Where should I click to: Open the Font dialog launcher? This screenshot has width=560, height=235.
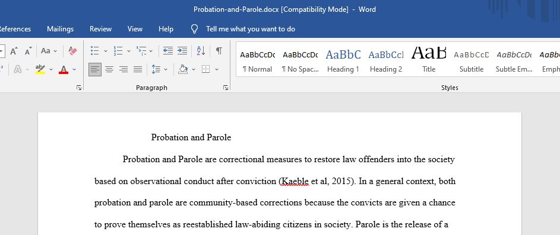(x=79, y=88)
